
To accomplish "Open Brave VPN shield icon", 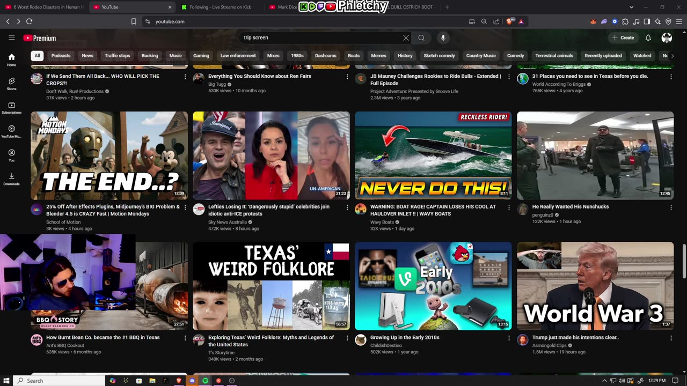I will coord(668,21).
